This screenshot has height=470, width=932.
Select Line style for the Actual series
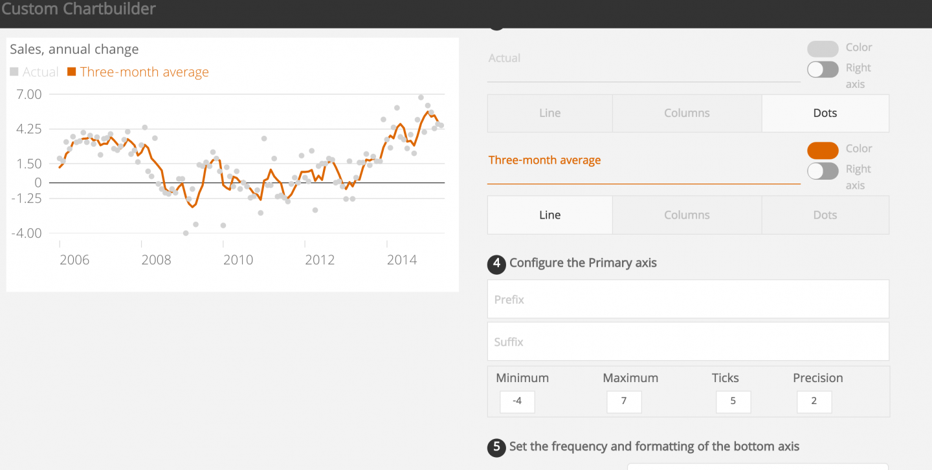coord(549,113)
